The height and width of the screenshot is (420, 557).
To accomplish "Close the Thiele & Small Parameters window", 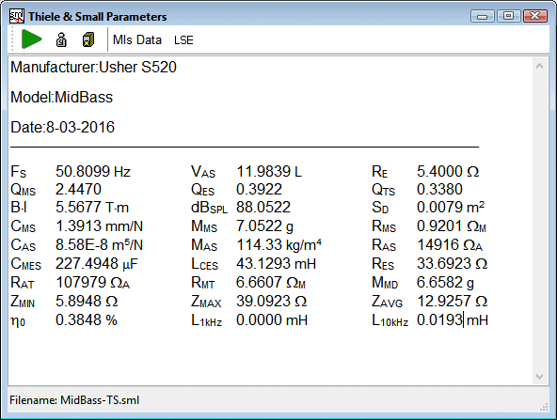I will [x=535, y=16].
